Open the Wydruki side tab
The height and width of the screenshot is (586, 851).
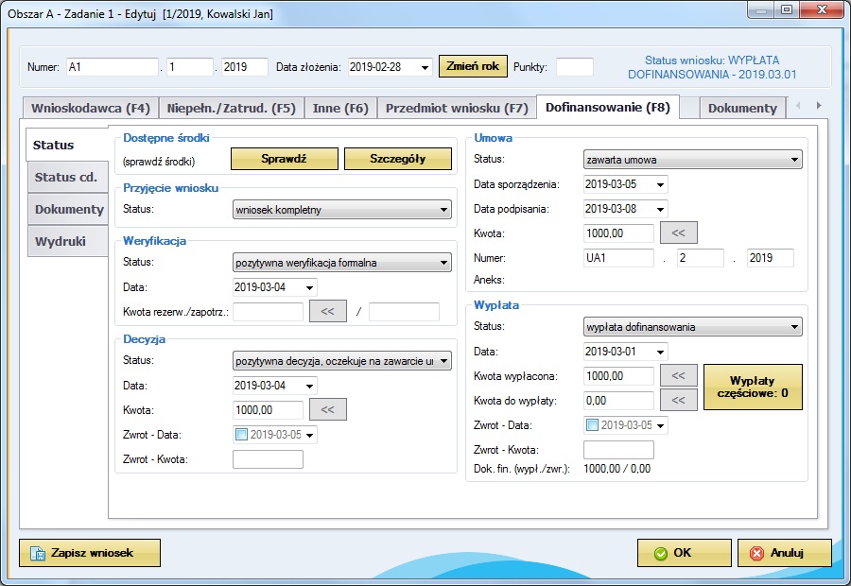tap(68, 241)
